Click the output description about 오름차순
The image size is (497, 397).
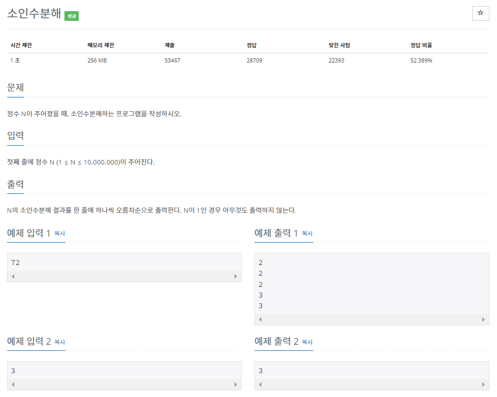pyautogui.click(x=151, y=210)
